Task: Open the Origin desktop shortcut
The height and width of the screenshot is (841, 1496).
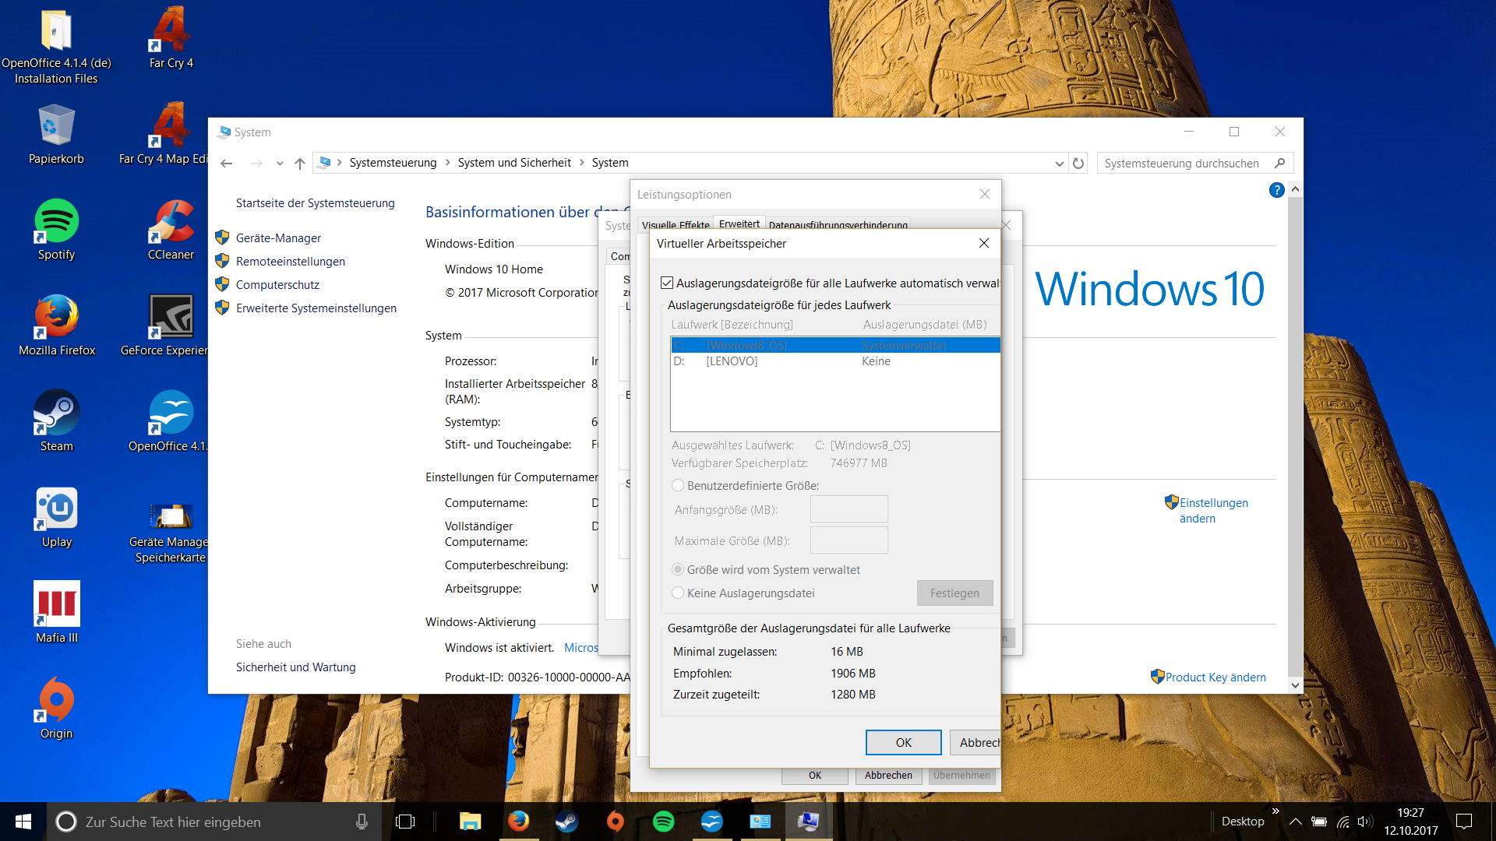Action: pos(56,699)
